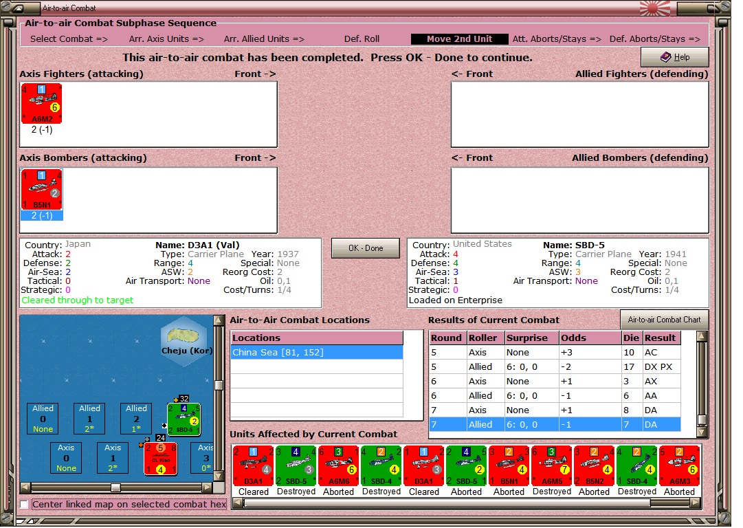Image resolution: width=743 pixels, height=528 pixels.
Task: Select the CL Kiso ship counter on the map
Action: pos(161,459)
